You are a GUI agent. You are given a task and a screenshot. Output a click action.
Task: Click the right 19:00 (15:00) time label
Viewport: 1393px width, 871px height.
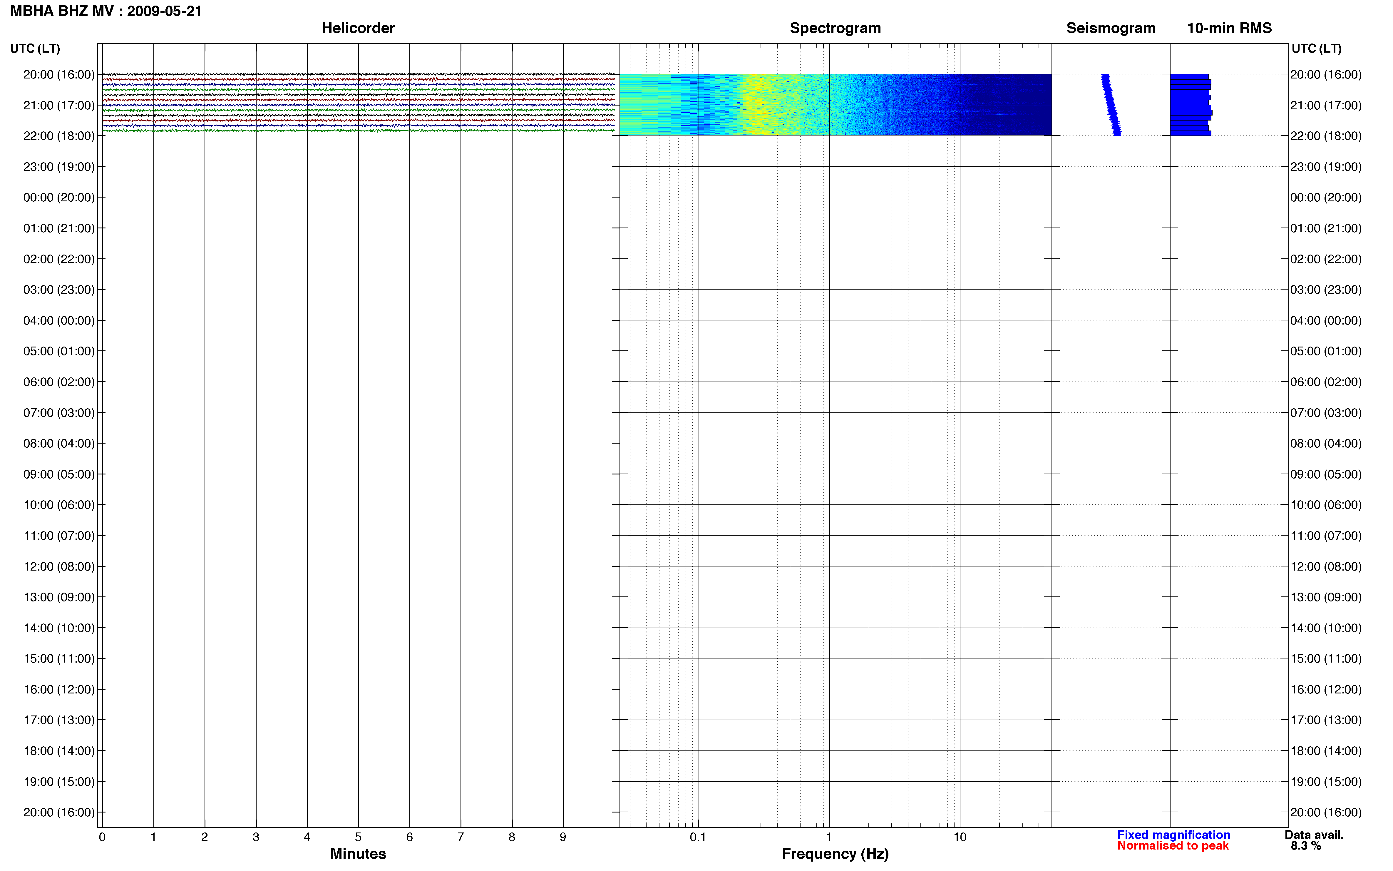pyautogui.click(x=1326, y=782)
